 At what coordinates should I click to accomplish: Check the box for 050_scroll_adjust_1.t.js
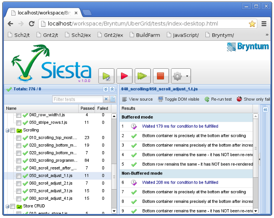click(19, 175)
